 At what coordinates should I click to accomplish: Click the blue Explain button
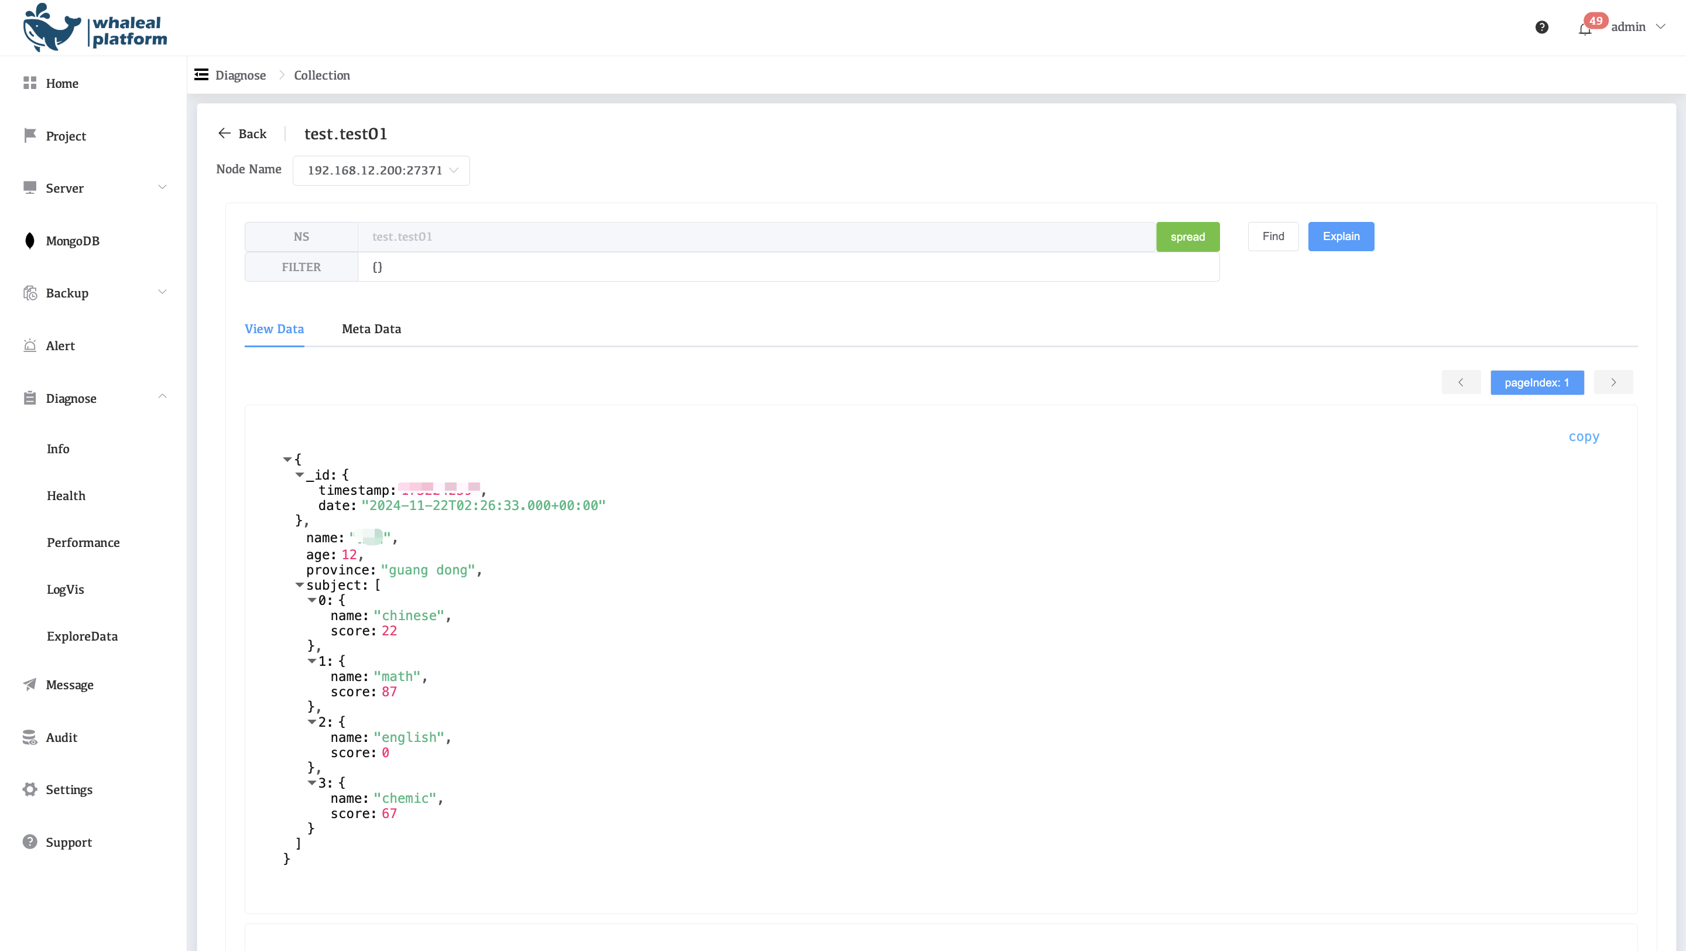[x=1341, y=236]
